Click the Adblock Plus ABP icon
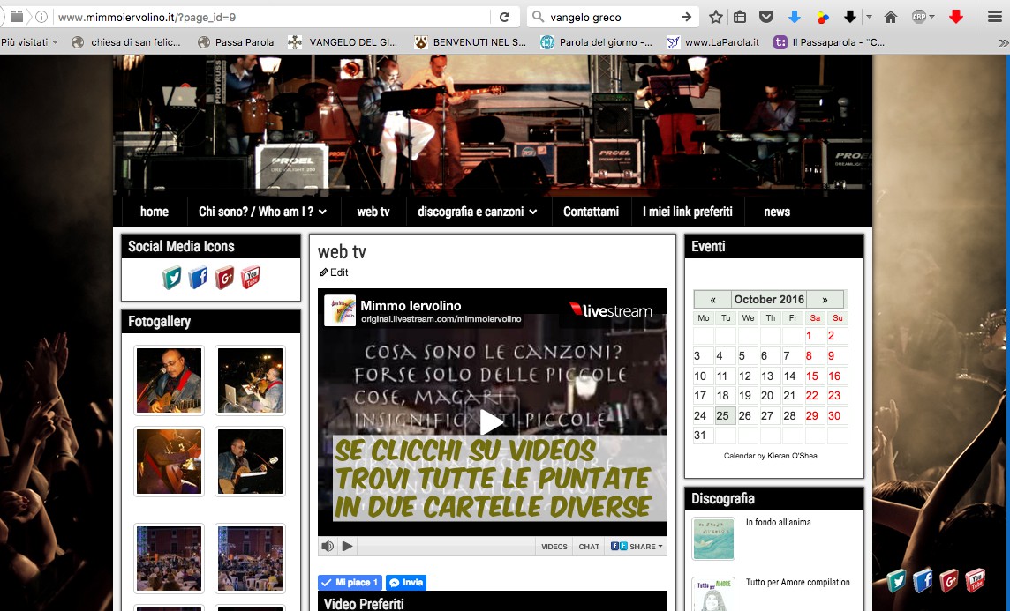1010x611 pixels. click(919, 18)
